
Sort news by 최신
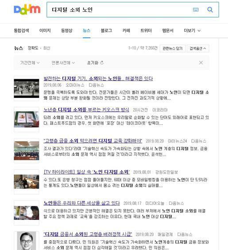tap(46, 48)
